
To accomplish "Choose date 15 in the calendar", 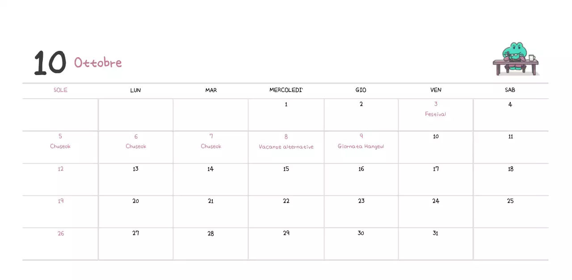I will click(286, 169).
